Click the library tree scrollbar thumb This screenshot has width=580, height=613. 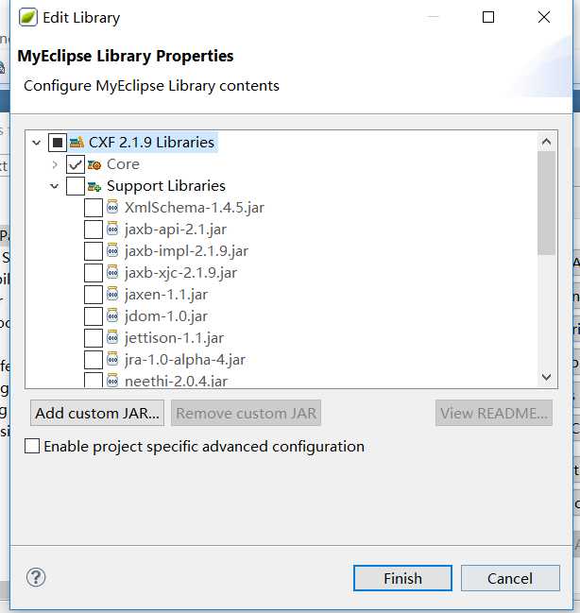546,203
